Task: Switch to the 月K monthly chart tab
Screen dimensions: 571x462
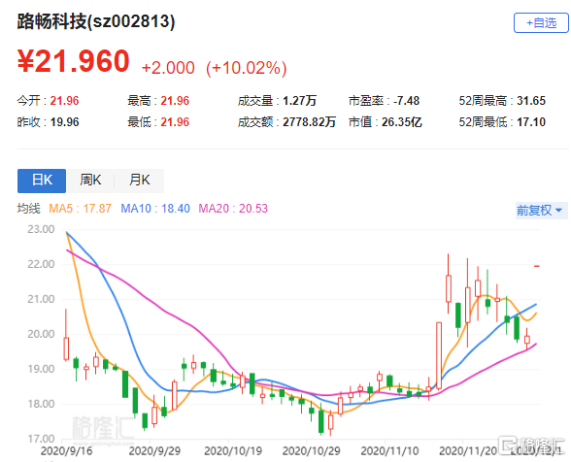Action: click(140, 181)
